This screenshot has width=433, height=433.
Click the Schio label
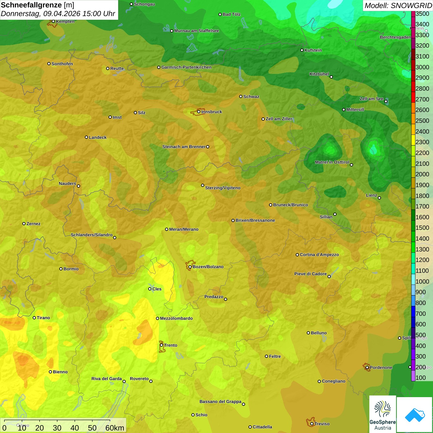coord(201,415)
